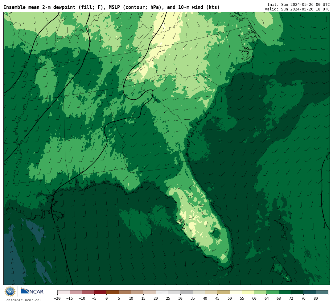Pick the light green swatch between 60 and 64
The image size is (333, 304).
pyautogui.click(x=261, y=292)
